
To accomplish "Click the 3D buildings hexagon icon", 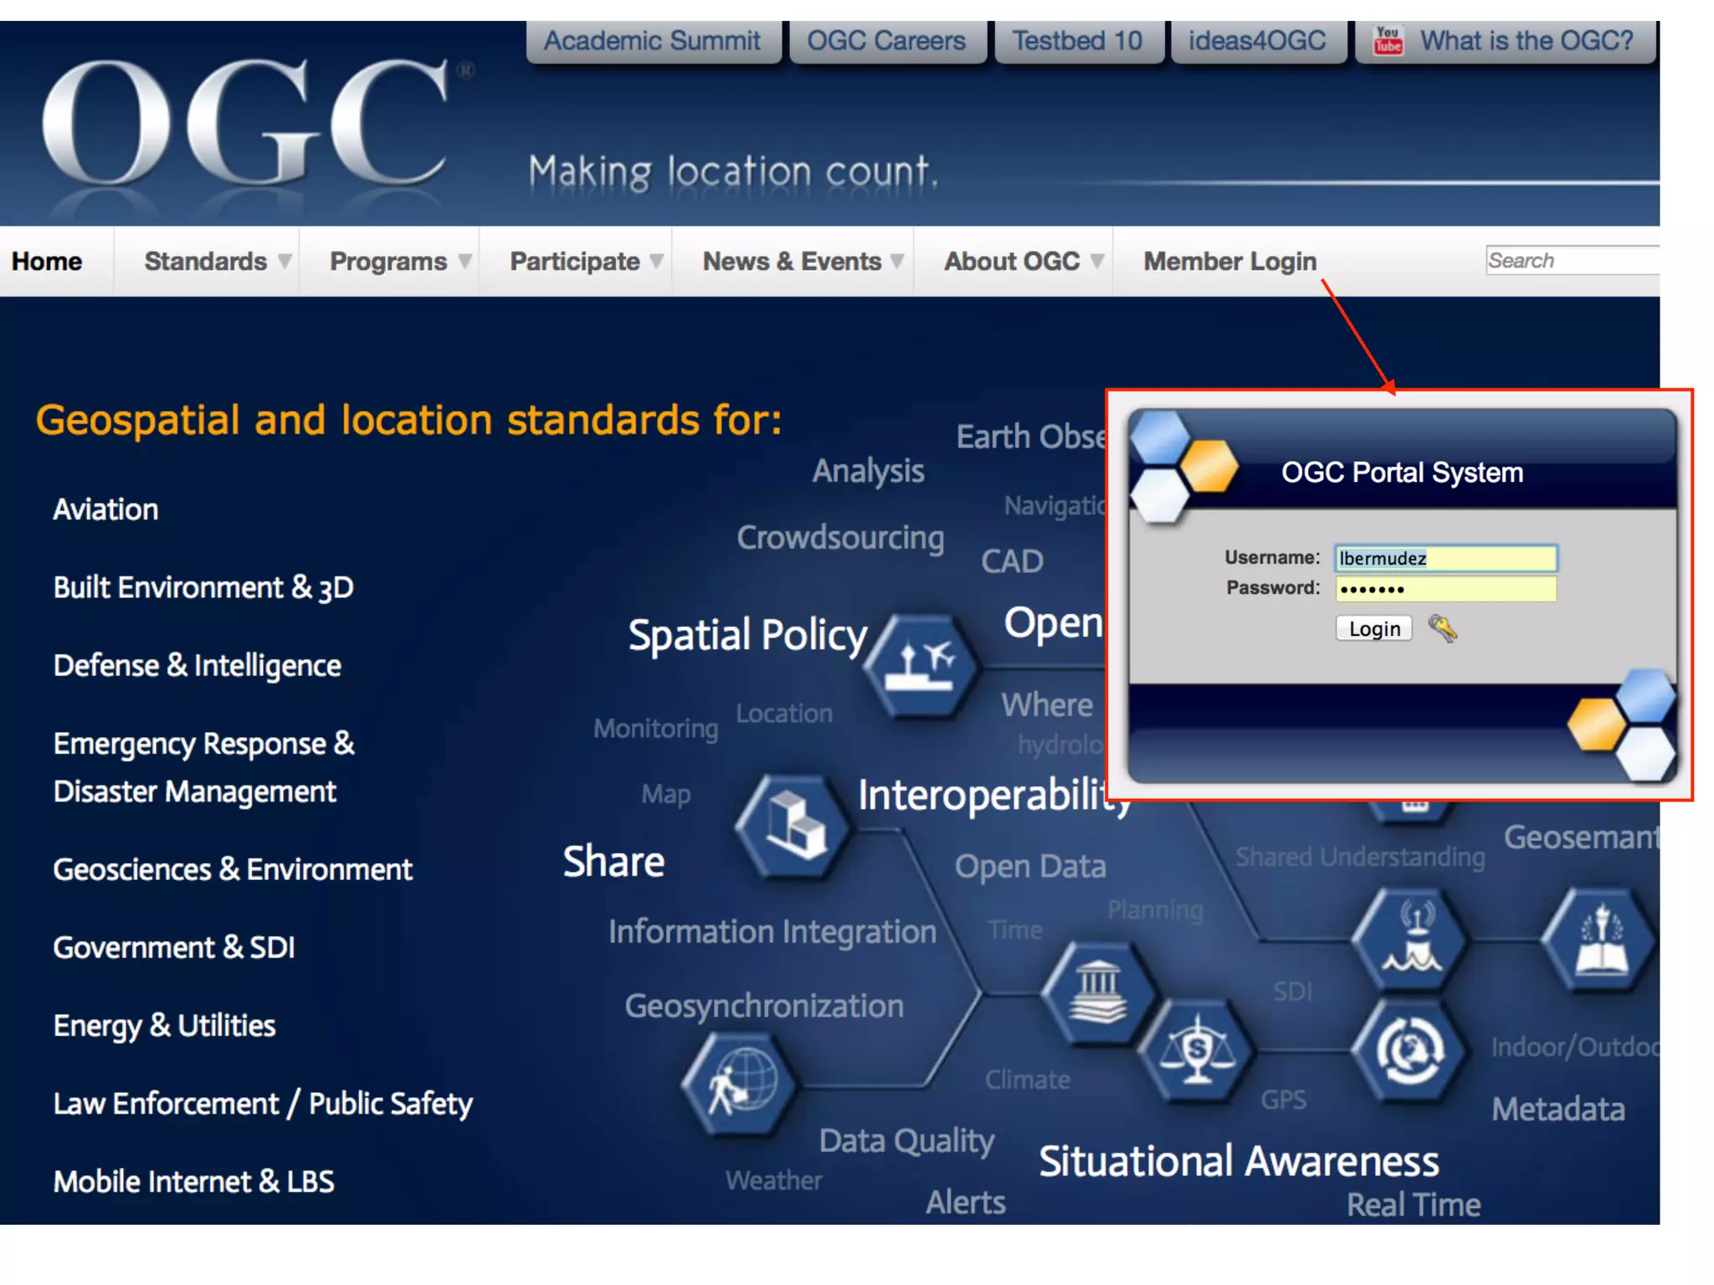I will coord(793,826).
